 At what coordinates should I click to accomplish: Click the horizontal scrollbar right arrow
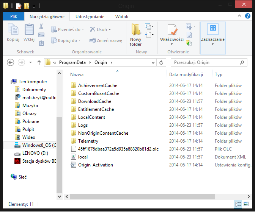pos(249,196)
